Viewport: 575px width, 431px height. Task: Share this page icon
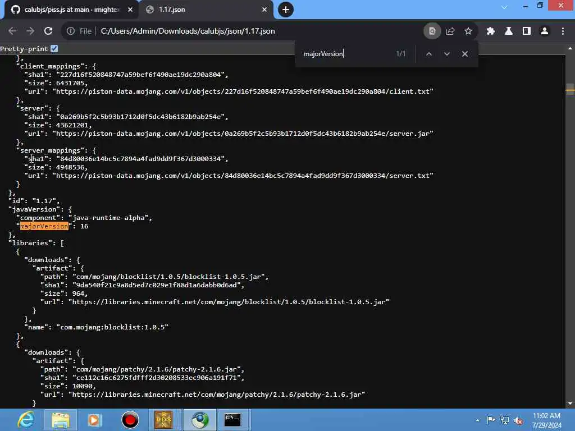tap(450, 31)
